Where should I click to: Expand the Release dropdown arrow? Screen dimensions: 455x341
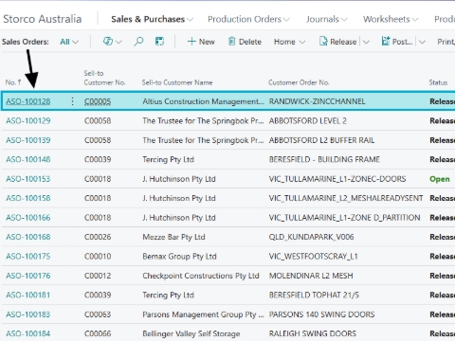pos(366,42)
